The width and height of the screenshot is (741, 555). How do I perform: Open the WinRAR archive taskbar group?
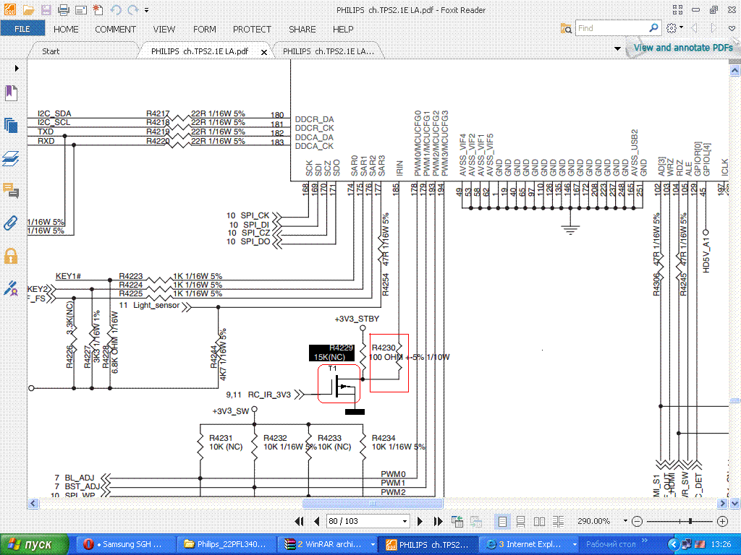(x=329, y=545)
